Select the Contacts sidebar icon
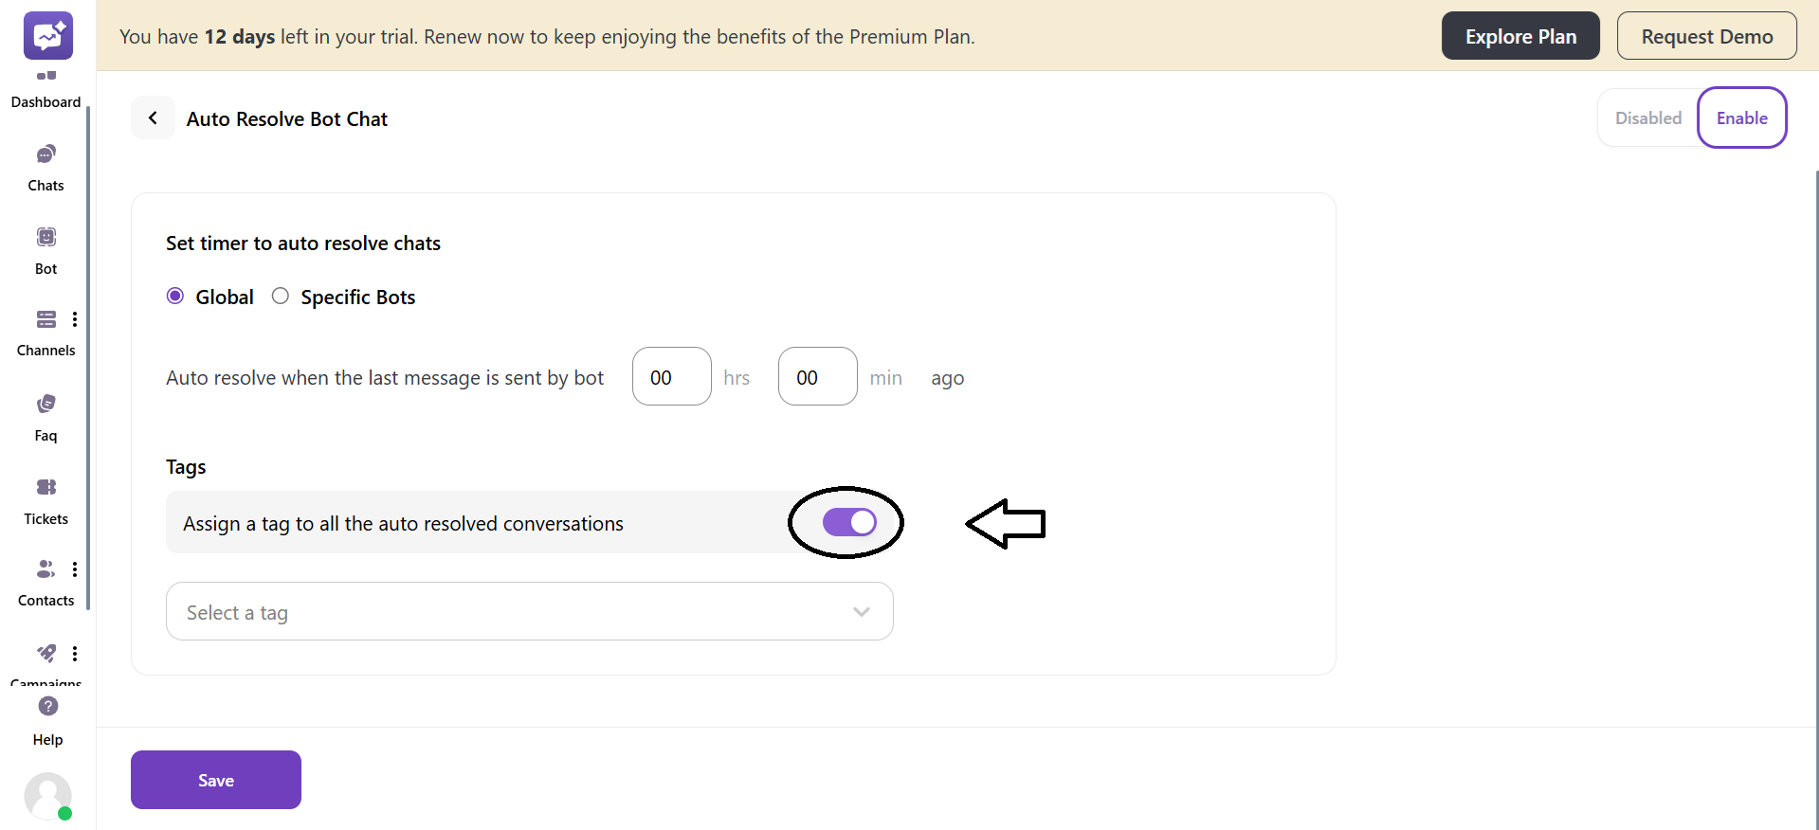 pos(45,568)
